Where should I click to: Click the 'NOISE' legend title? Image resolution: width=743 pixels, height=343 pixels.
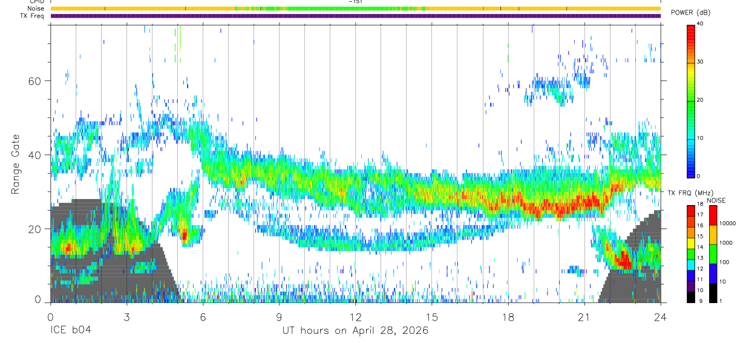tap(715, 200)
